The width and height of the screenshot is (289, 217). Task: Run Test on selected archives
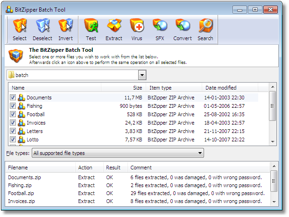pyautogui.click(x=91, y=29)
